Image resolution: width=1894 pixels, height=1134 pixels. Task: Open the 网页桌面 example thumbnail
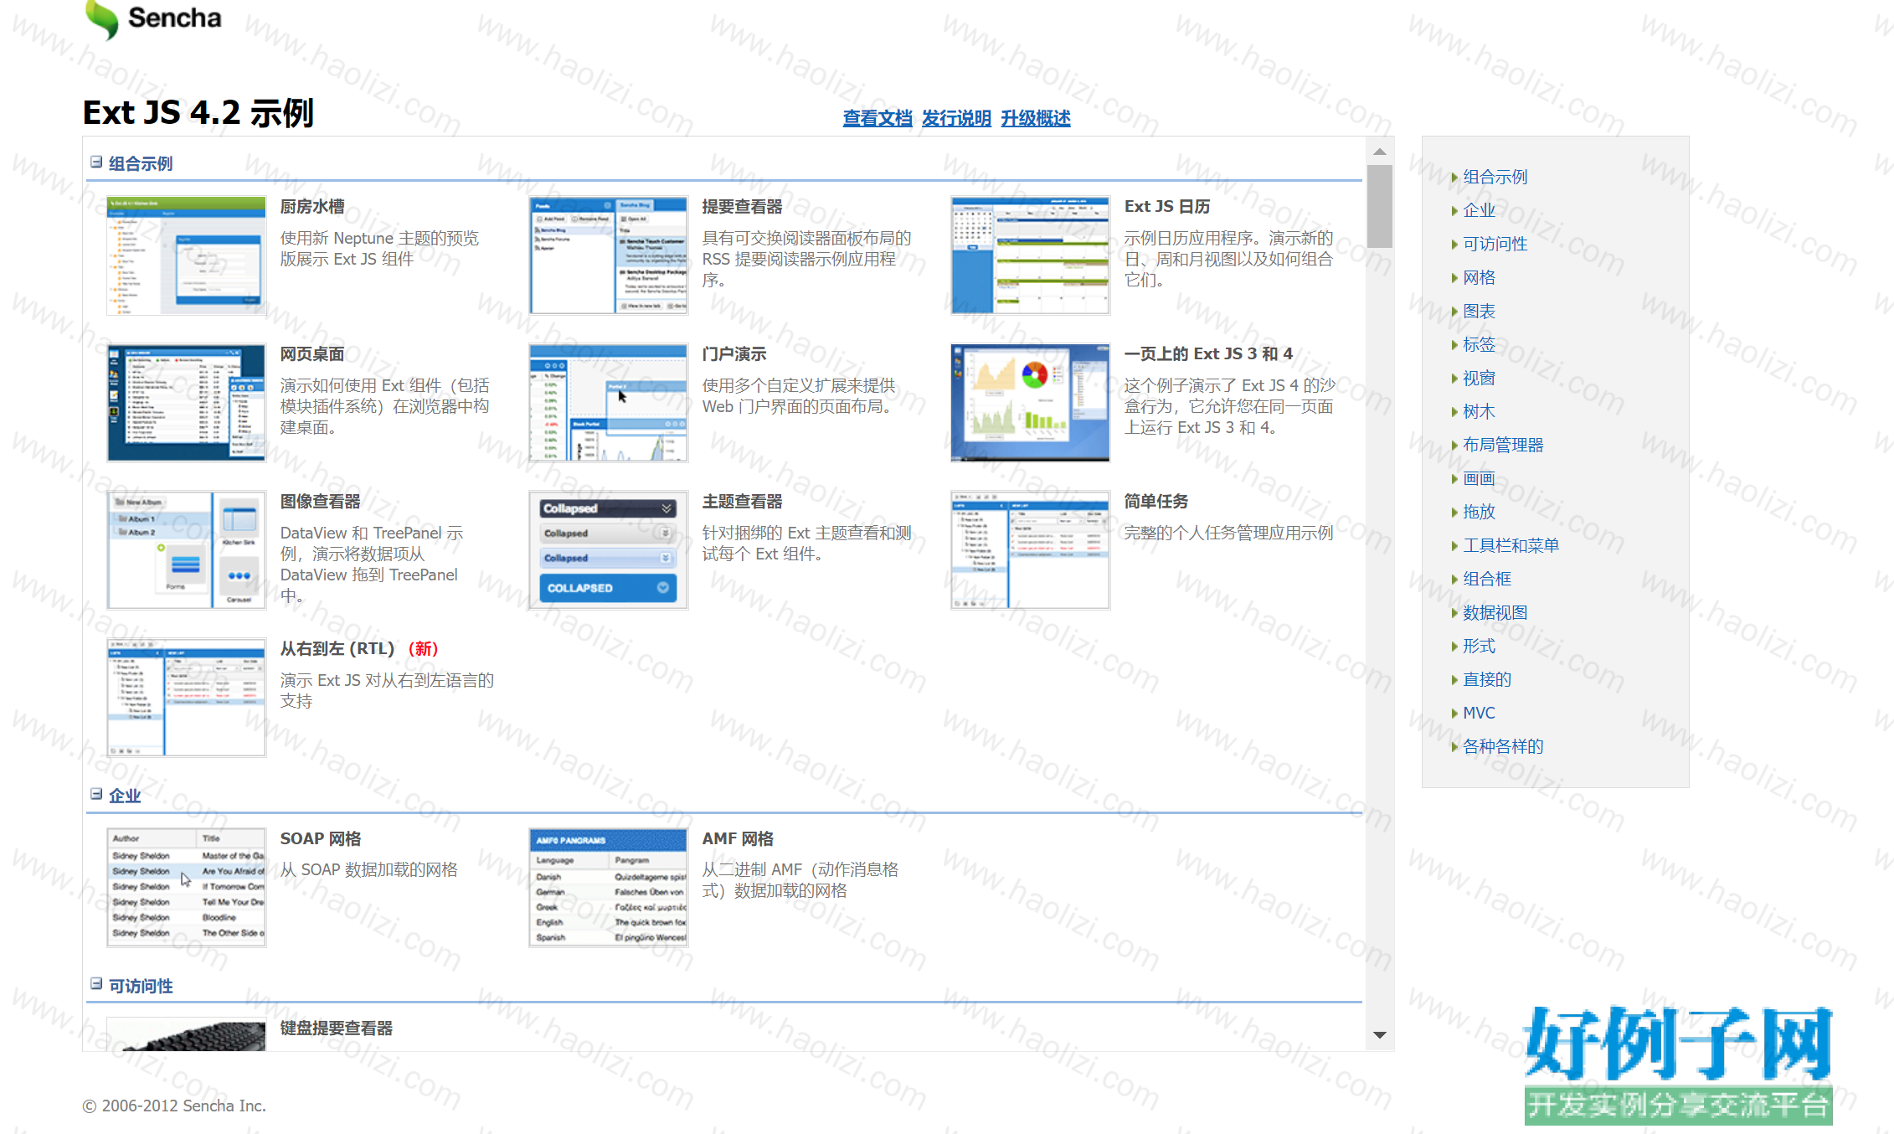pos(186,403)
